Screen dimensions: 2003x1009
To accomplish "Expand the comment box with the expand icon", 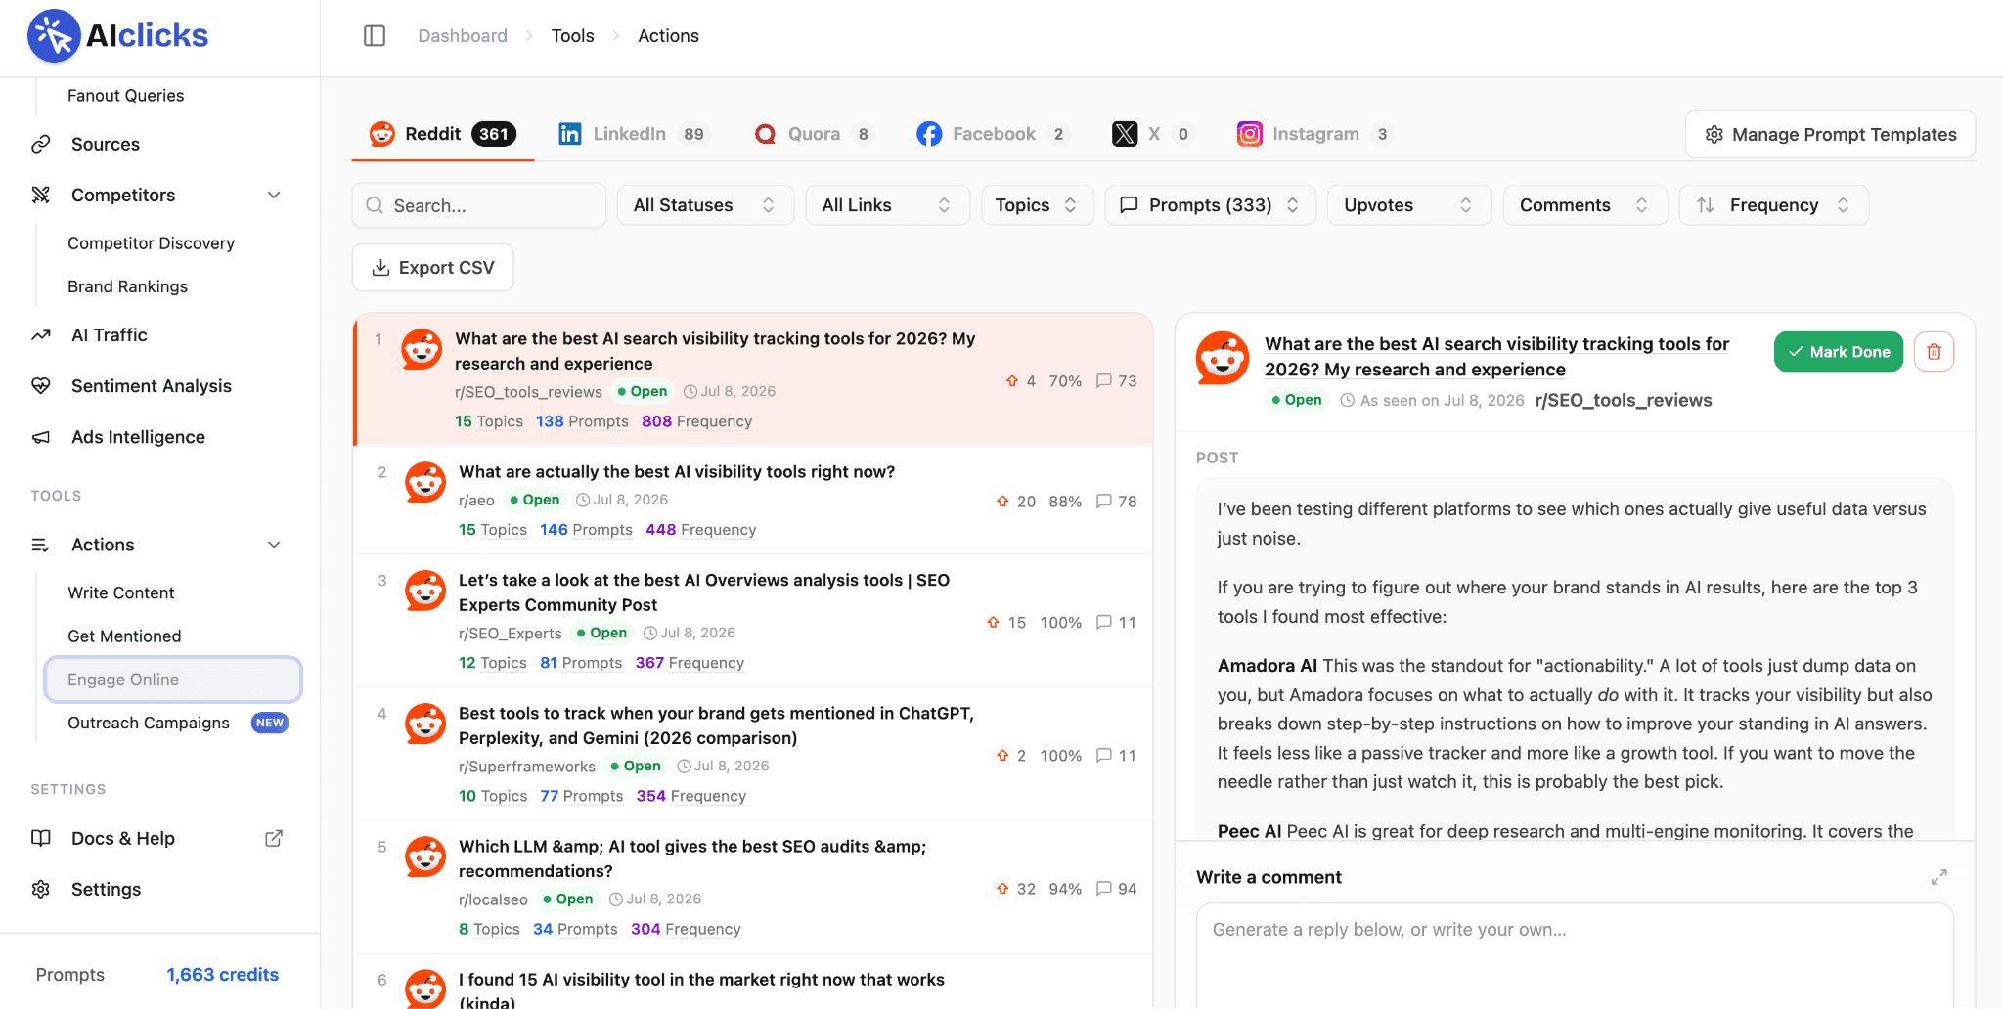I will point(1939,877).
